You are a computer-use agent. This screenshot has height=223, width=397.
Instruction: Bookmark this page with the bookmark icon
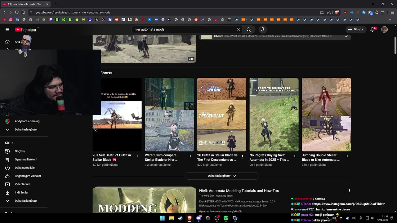(x=23, y=12)
